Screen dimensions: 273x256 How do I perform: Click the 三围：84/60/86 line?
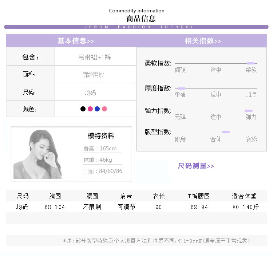pyautogui.click(x=103, y=171)
